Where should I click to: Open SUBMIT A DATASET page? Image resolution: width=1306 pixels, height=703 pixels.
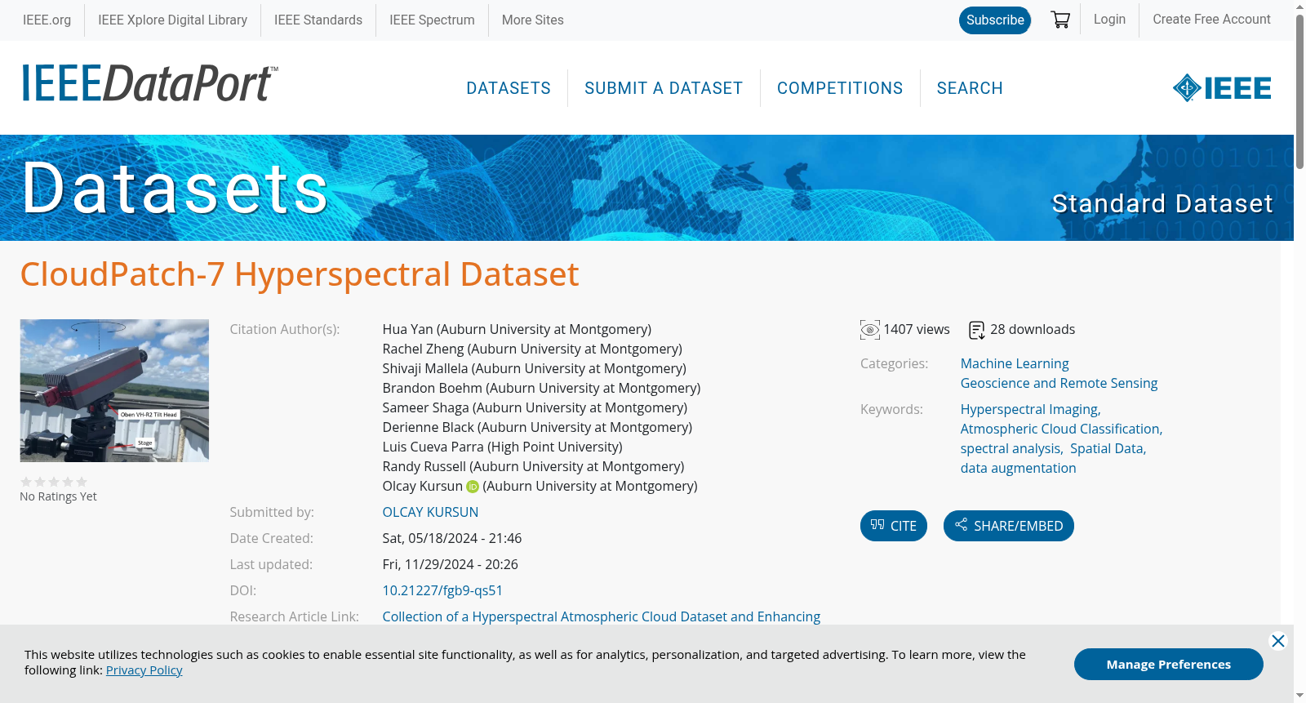pyautogui.click(x=664, y=88)
